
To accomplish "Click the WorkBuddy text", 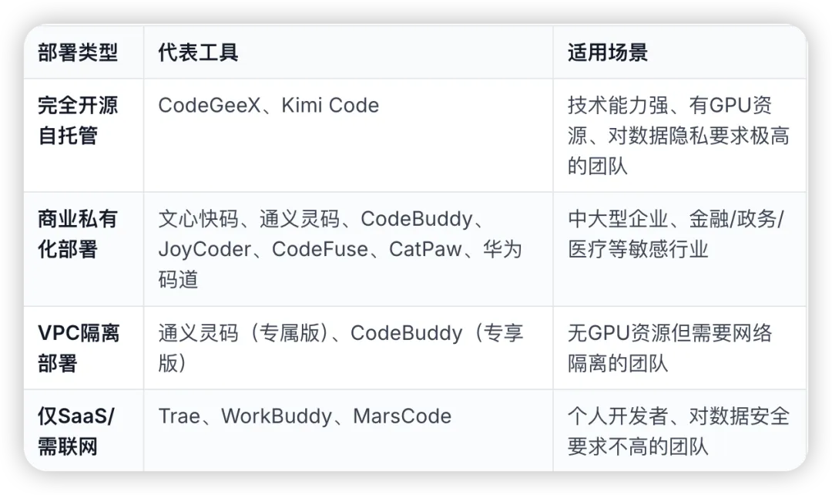I will coord(277,416).
